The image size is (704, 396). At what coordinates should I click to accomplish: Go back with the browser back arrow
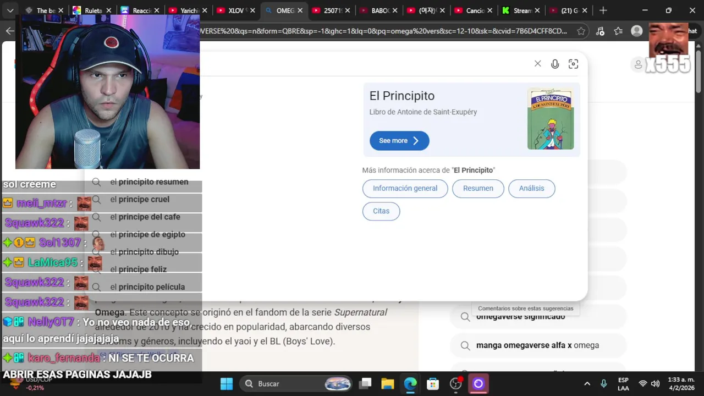click(x=9, y=31)
